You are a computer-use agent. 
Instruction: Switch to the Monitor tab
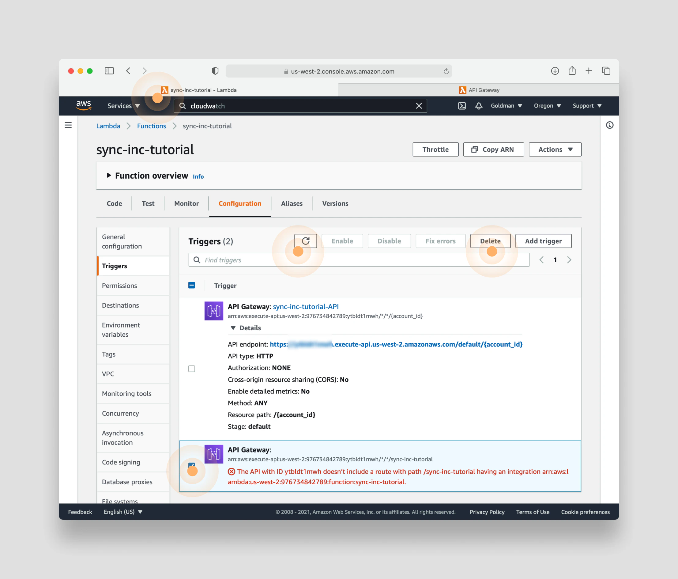(x=186, y=204)
